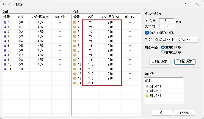The image size is (204, 119).
Task: Select the gray 軸レイヤ1 layer icon
Action: click(147, 86)
